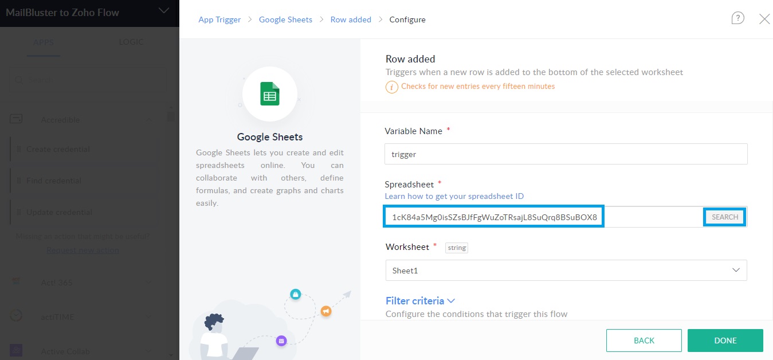Select the Act! 365 app icon

click(15, 282)
